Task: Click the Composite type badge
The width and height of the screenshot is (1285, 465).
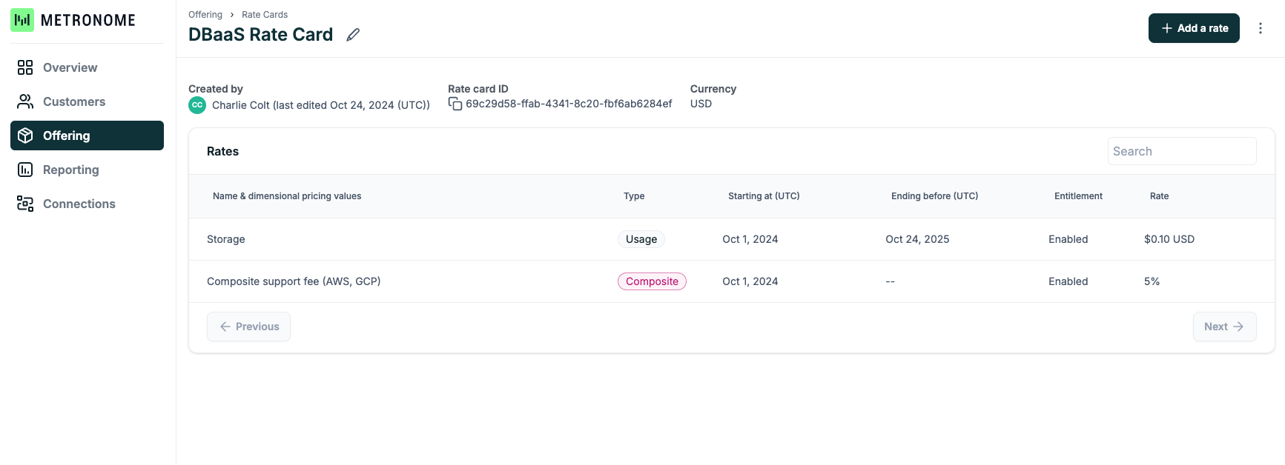Action: pyautogui.click(x=652, y=281)
